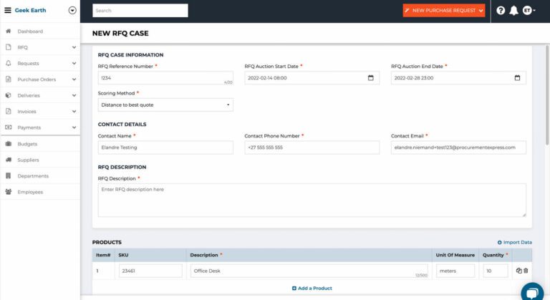Viewport: 550px width, 300px height.
Task: Click the RFQ Auction End Date field
Action: pos(458,78)
